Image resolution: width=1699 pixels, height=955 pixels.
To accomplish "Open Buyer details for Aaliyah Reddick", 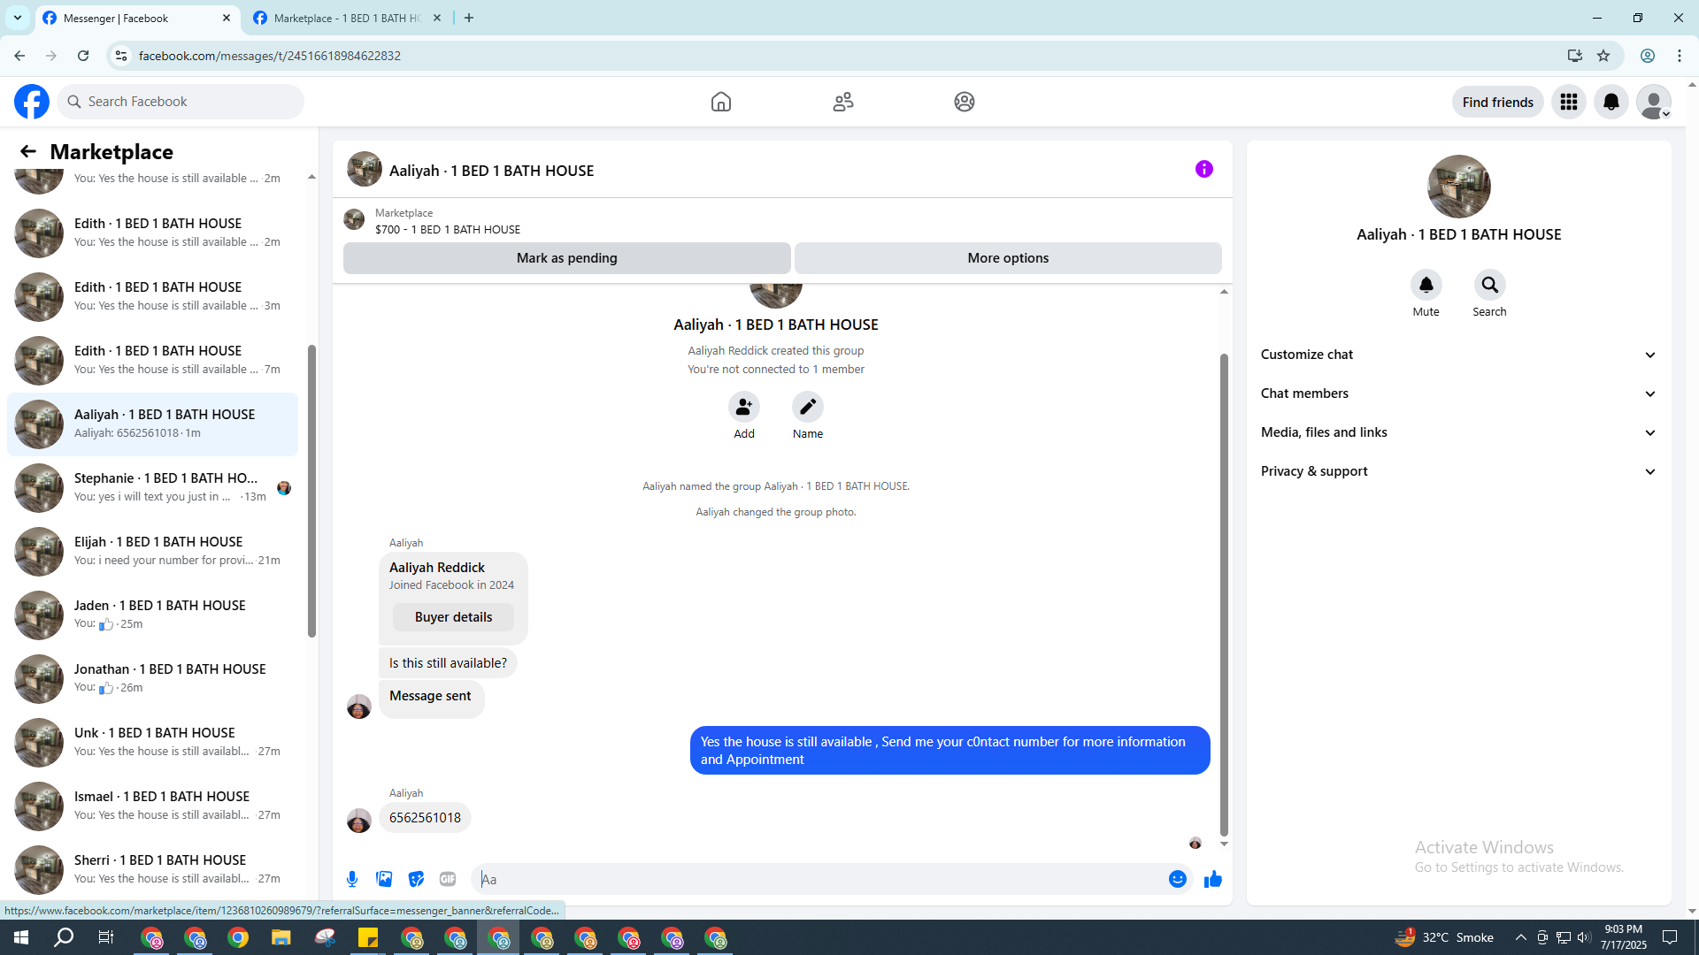I will (x=453, y=617).
